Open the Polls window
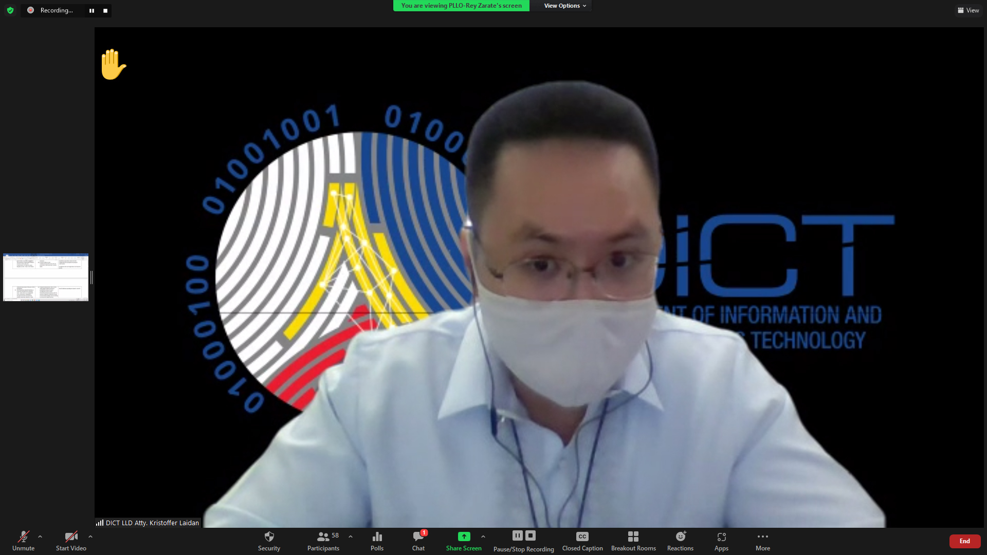This screenshot has width=987, height=555. pyautogui.click(x=377, y=541)
